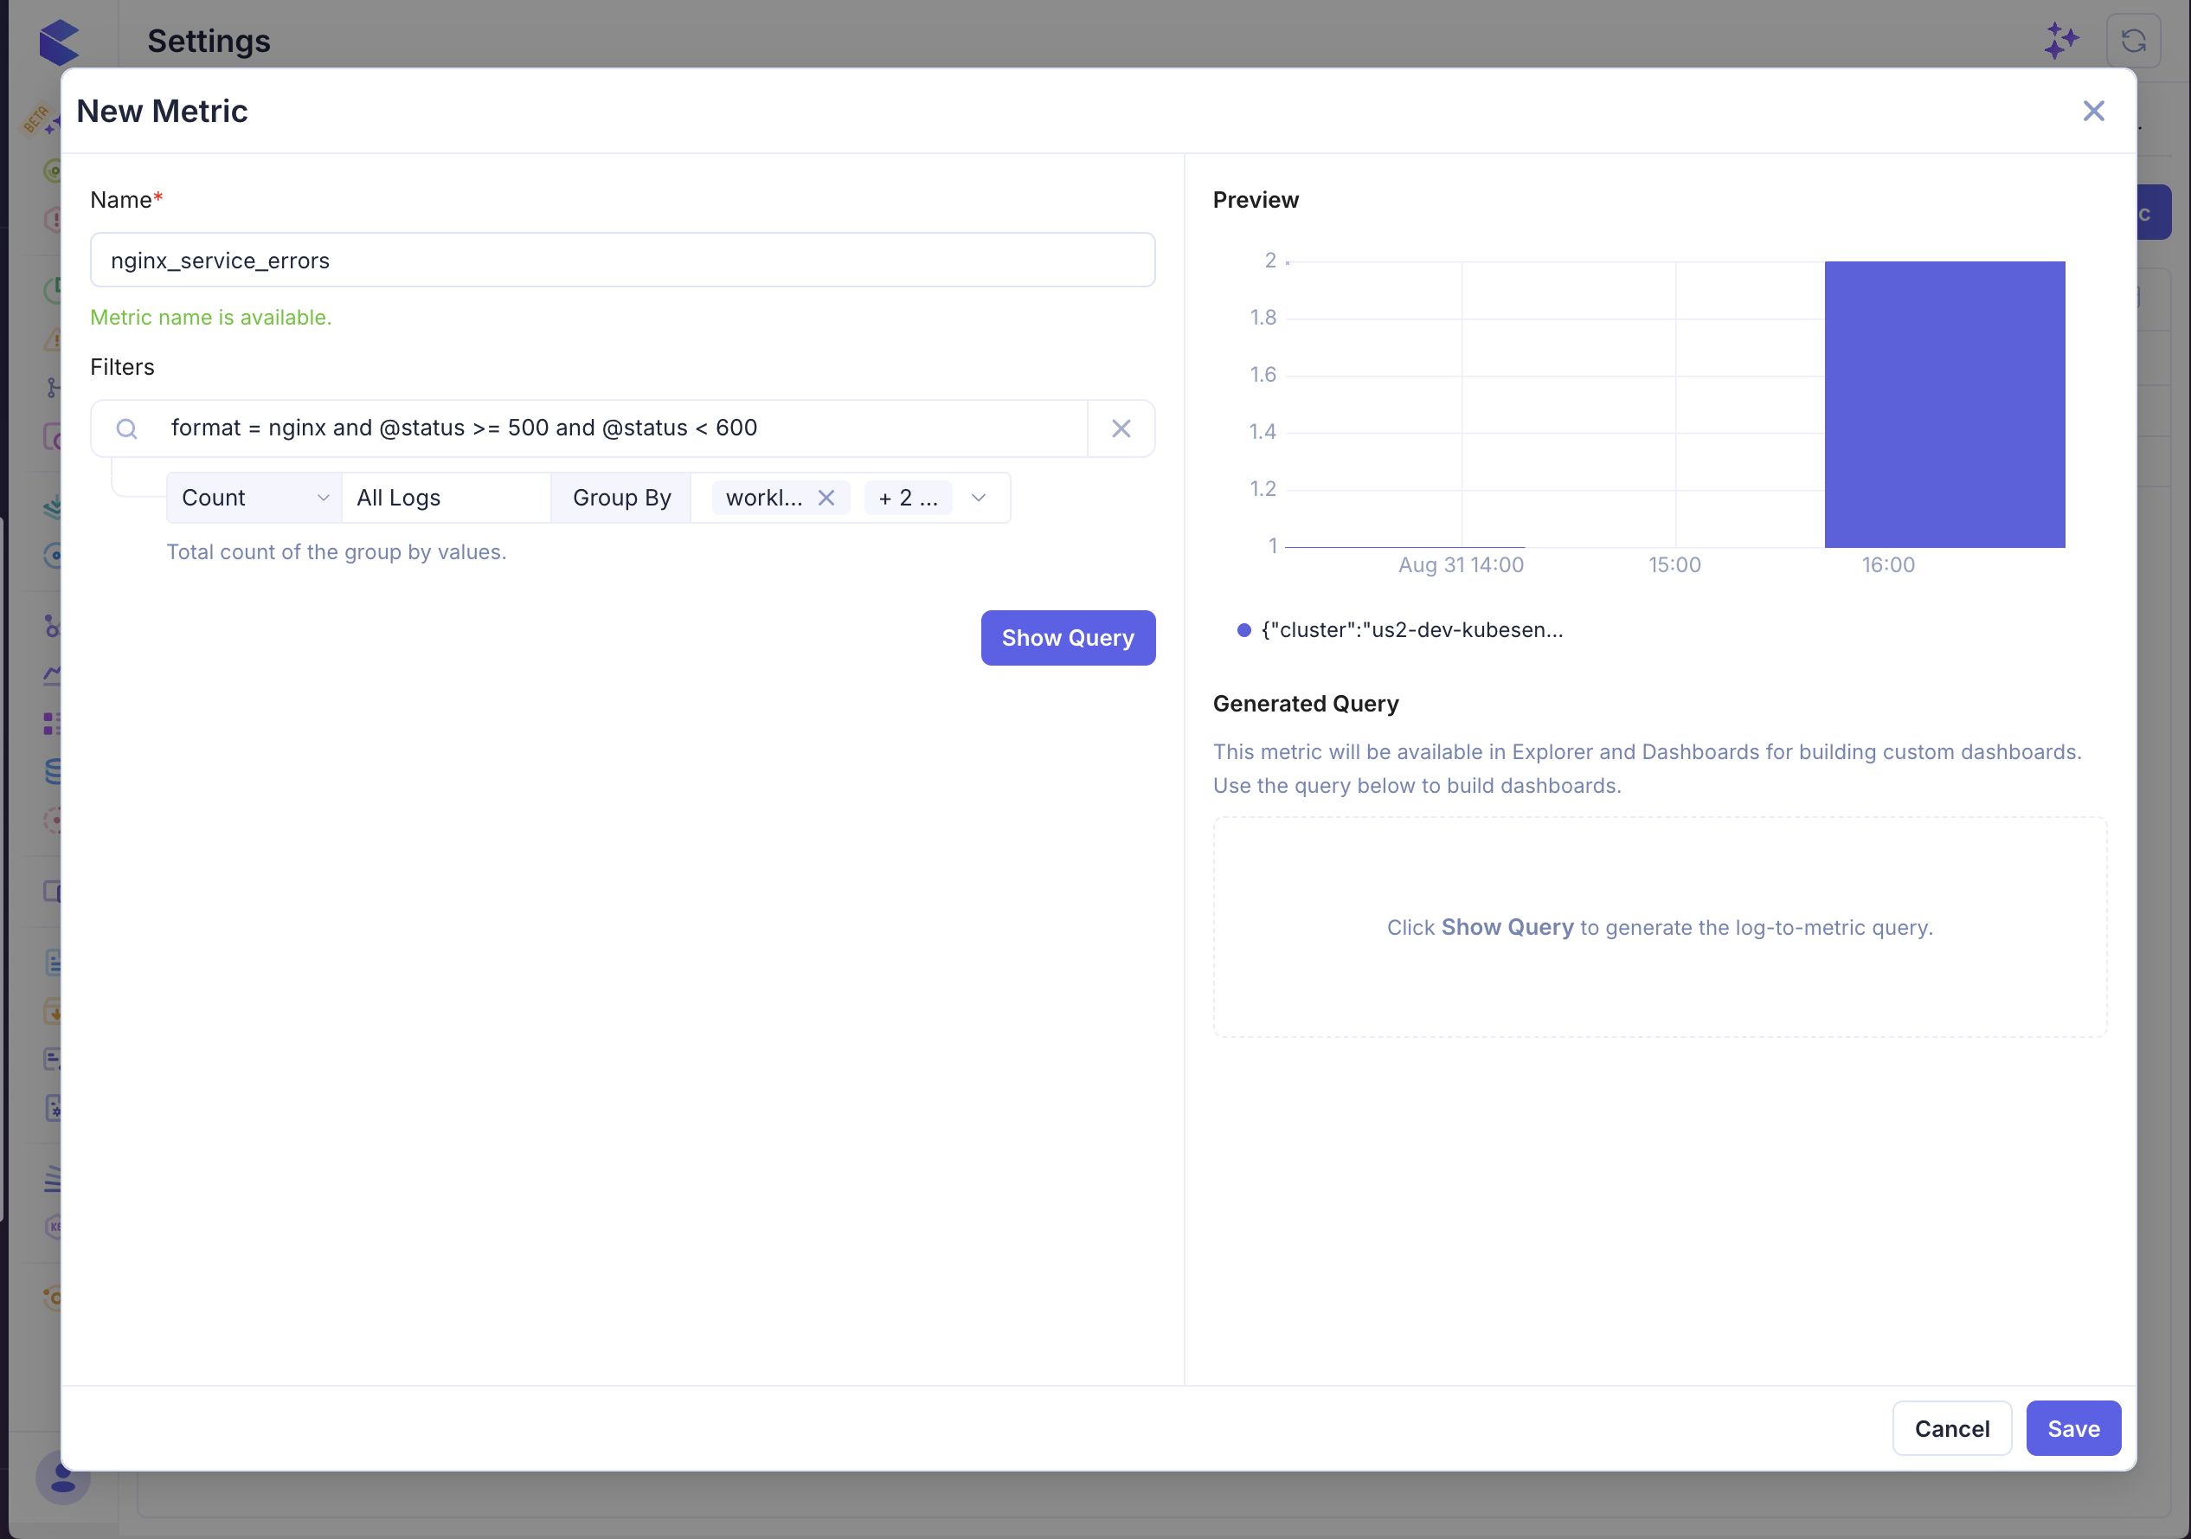
Task: Click the Generated Query heading
Action: [x=1305, y=704]
